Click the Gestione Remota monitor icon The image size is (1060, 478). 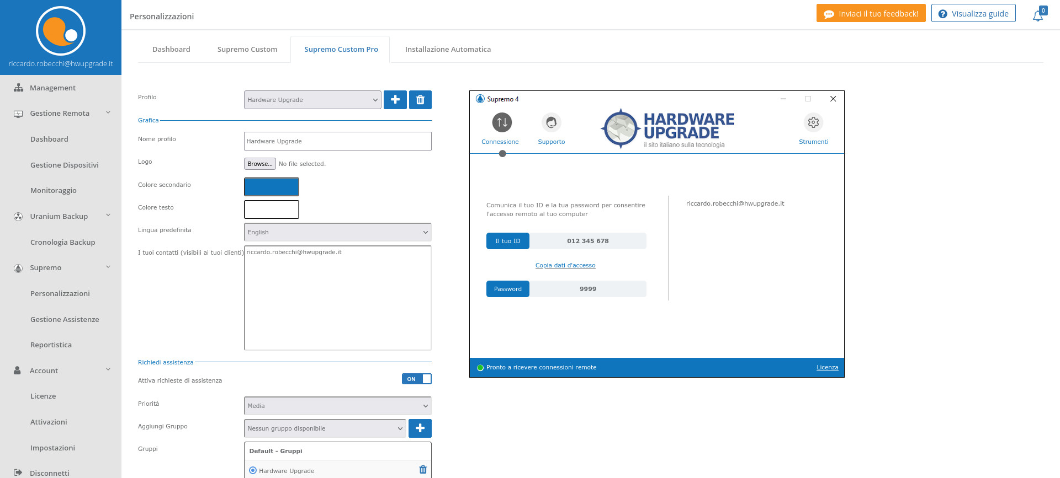(18, 114)
